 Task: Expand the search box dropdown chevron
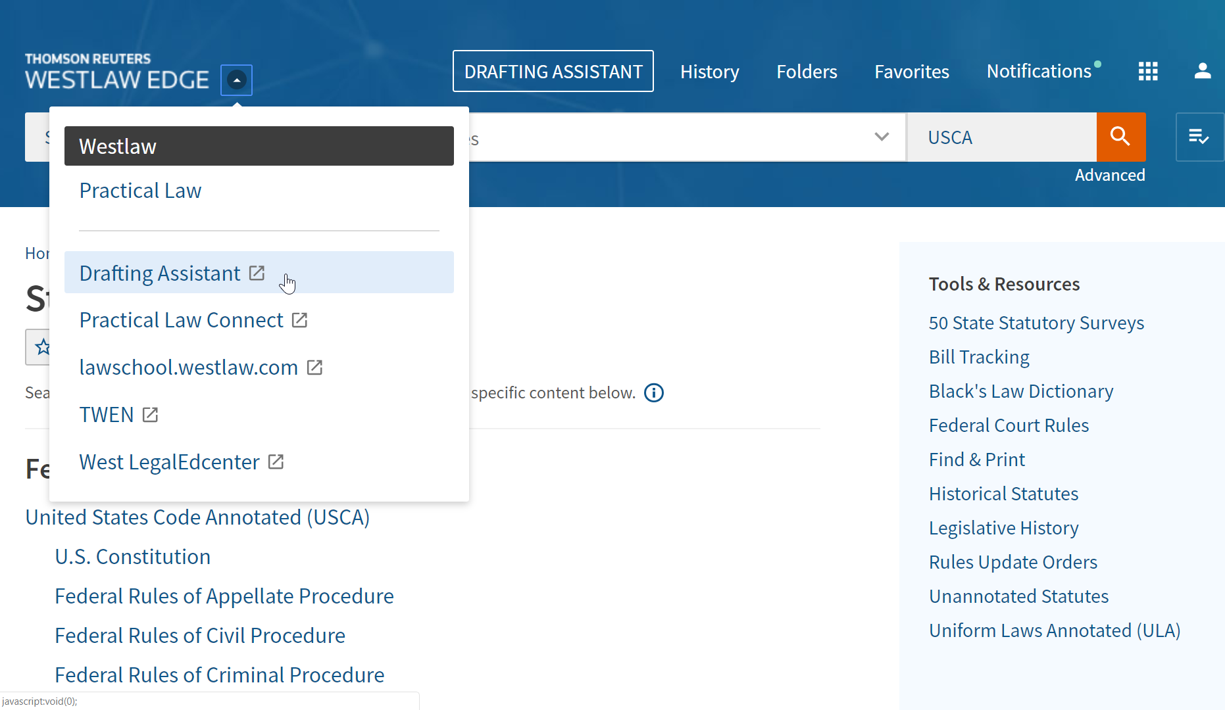pyautogui.click(x=882, y=137)
